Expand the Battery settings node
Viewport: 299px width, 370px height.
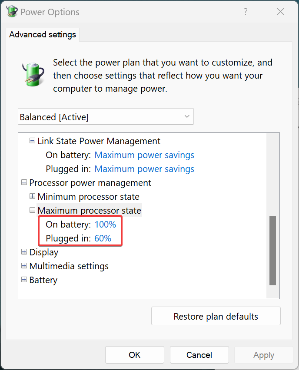24,280
